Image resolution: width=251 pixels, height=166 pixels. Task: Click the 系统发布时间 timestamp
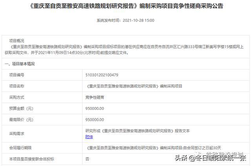(126, 20)
